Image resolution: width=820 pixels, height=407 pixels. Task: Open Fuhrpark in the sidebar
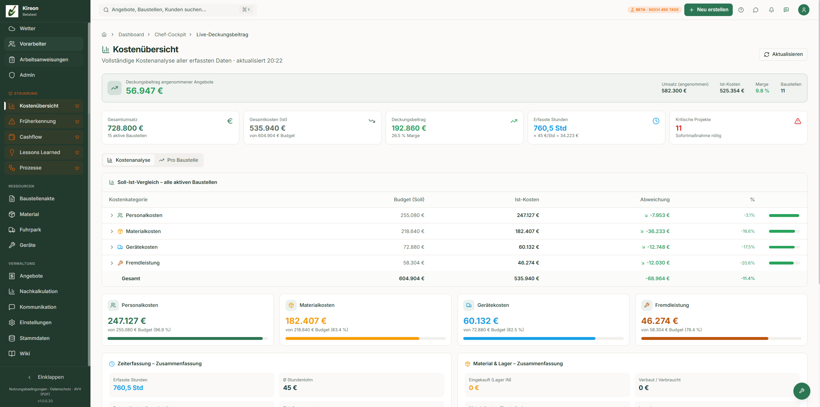tap(44, 230)
